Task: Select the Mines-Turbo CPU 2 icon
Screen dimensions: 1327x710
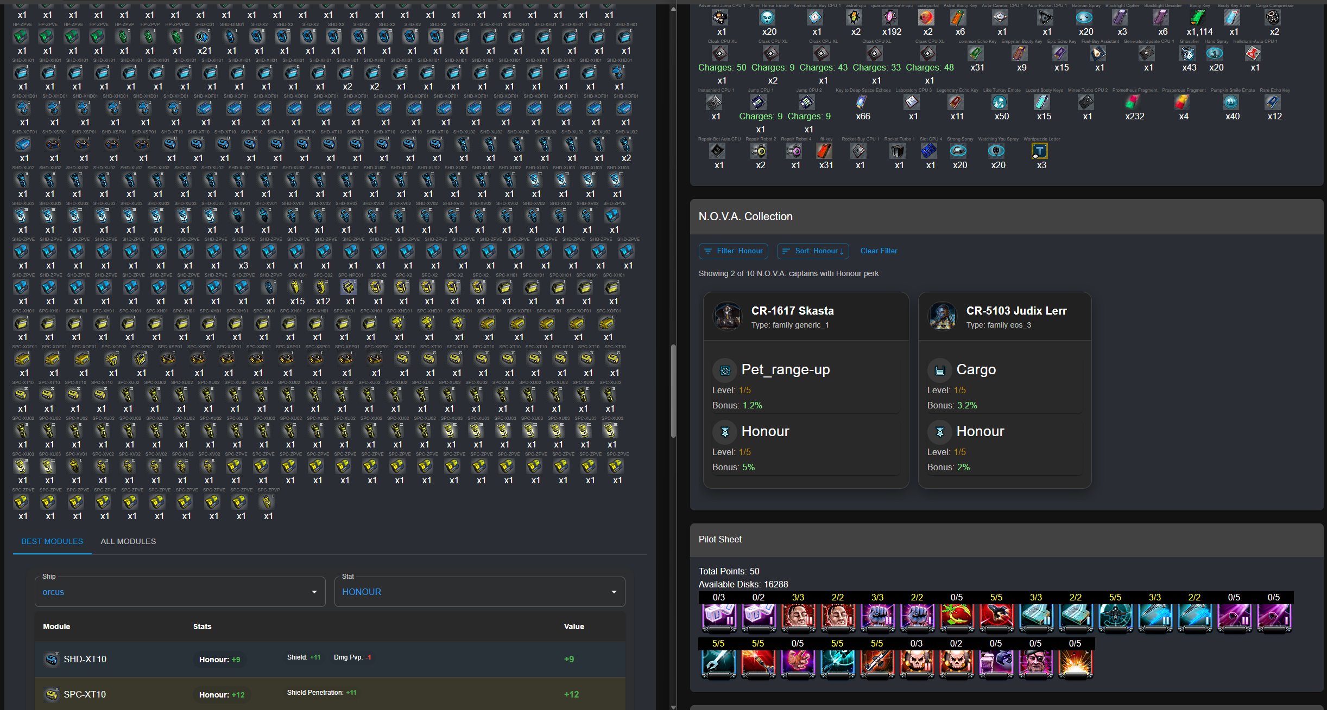Action: point(1085,102)
